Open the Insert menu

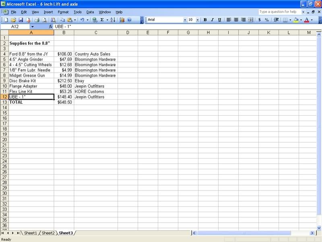tap(48, 12)
